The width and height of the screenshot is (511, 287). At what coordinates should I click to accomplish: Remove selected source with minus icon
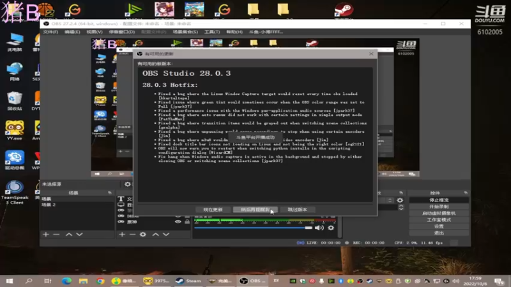pos(132,234)
